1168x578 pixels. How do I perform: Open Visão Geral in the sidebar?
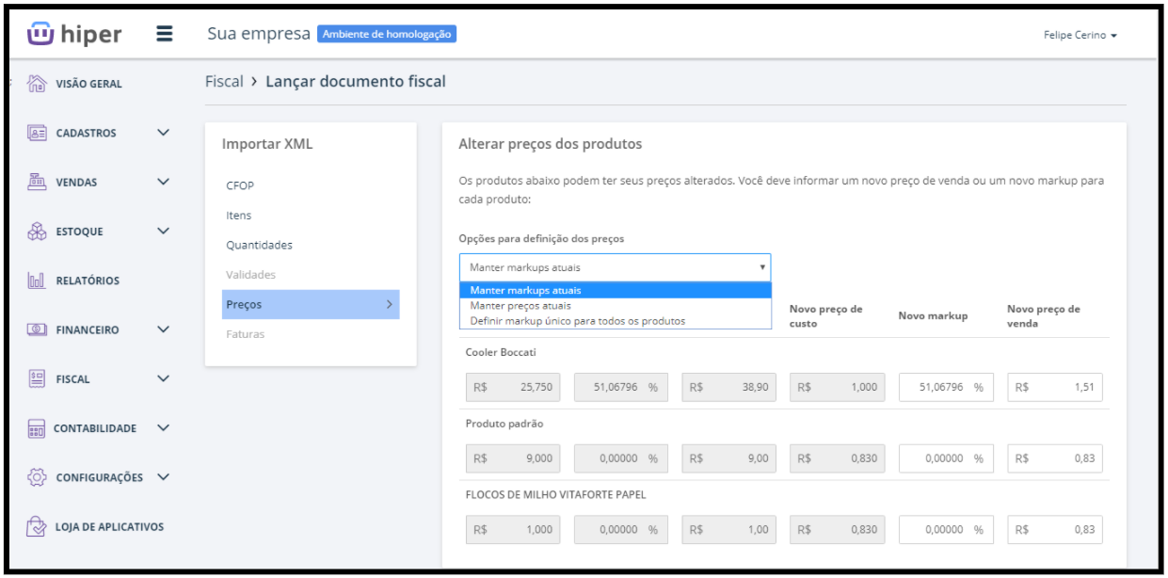(88, 84)
